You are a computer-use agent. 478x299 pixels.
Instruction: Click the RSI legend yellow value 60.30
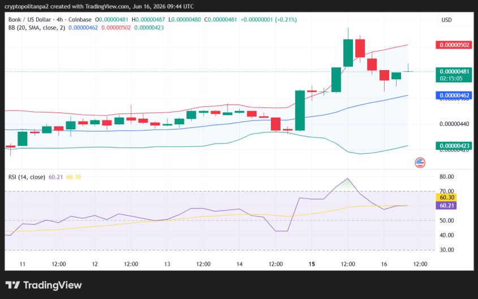coord(74,177)
